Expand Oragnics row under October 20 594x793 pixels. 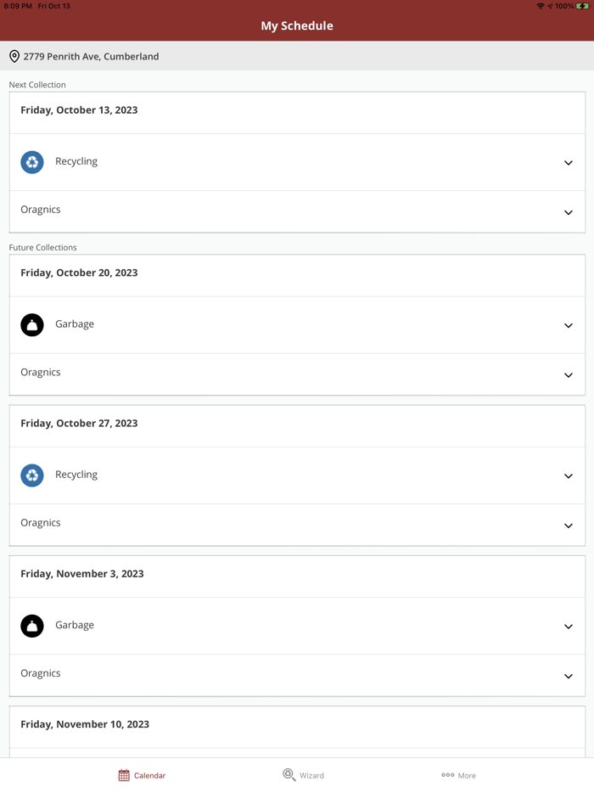pyautogui.click(x=569, y=374)
